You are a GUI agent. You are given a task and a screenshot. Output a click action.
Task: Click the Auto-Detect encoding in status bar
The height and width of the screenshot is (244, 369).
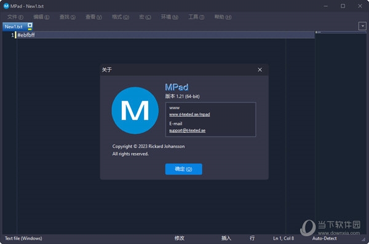pyautogui.click(x=324, y=238)
